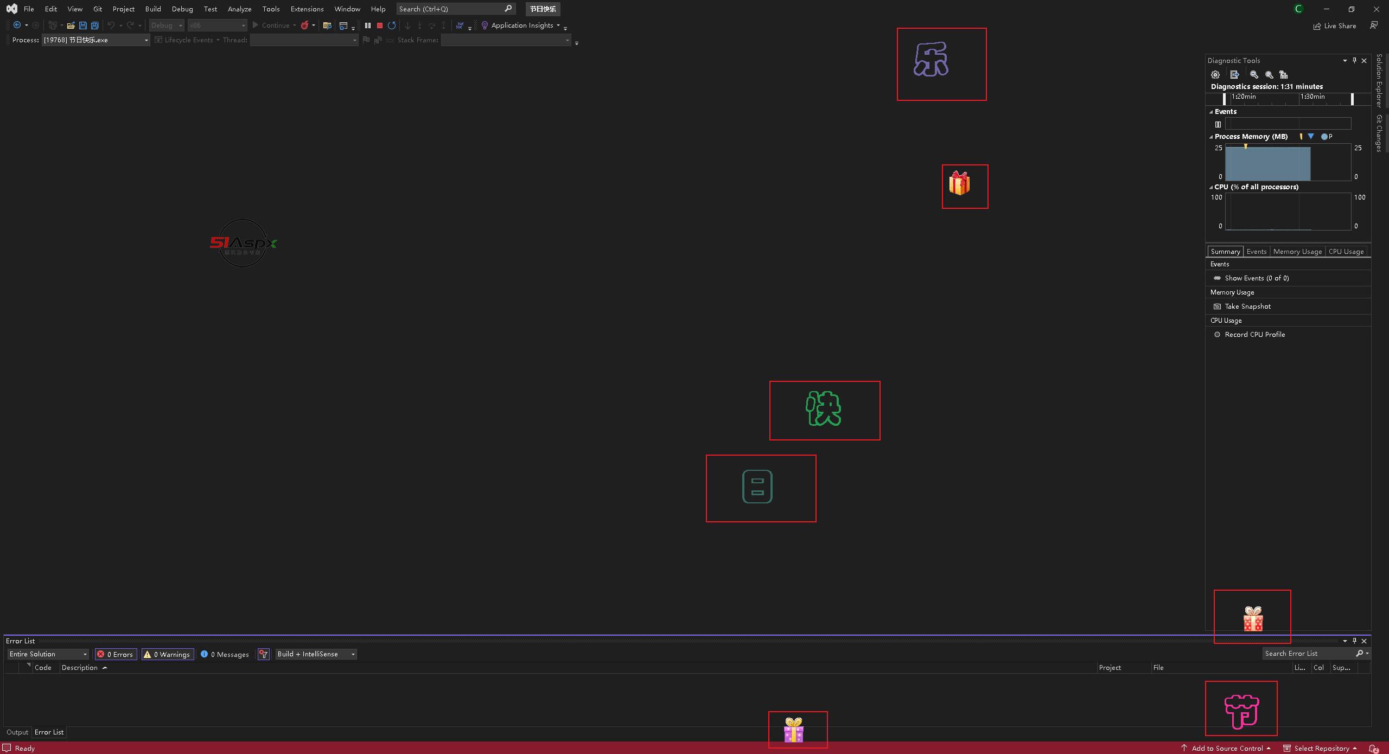Open the Build + IntelliSense dropdown

click(316, 654)
